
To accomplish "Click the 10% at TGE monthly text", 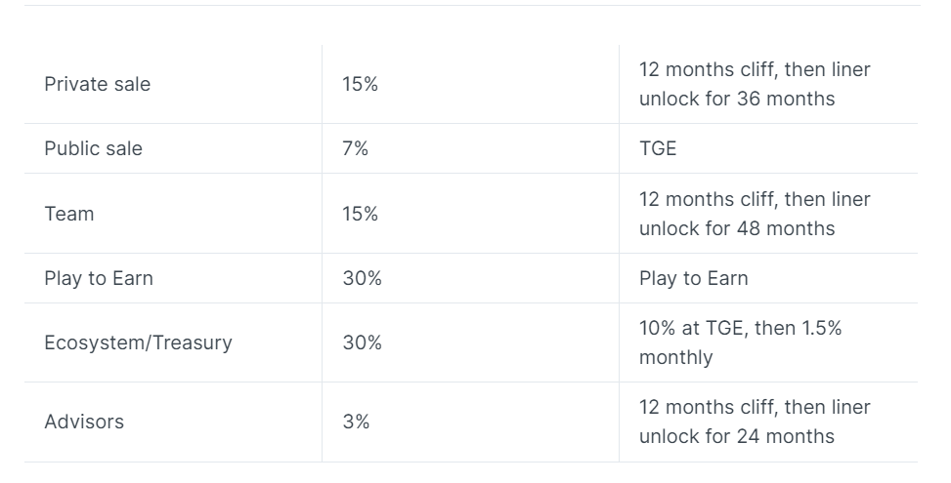I will click(x=740, y=342).
